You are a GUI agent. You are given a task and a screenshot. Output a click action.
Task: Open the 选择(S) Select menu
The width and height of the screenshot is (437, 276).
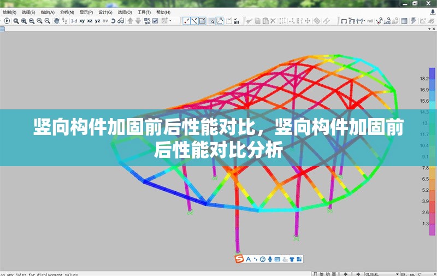pyautogui.click(x=28, y=12)
